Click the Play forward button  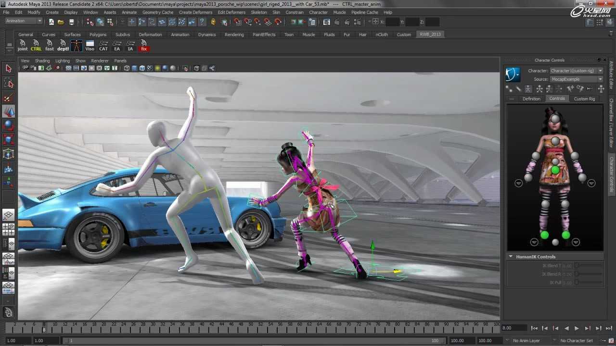(577, 328)
